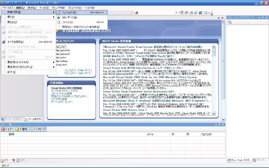The height and width of the screenshot is (168, 269).
Task: Click the 列 column header in error list
Action: point(193,134)
